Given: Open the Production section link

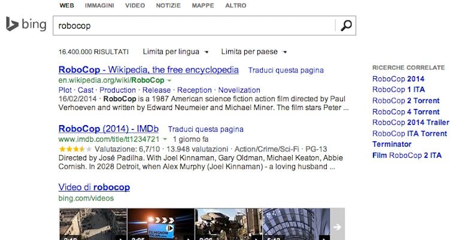Looking at the screenshot, I should coord(117,90).
